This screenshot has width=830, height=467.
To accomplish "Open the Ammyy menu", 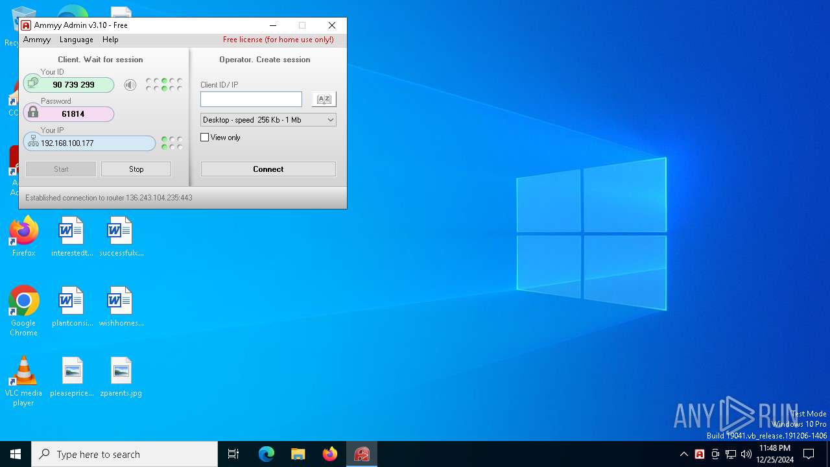I will pos(37,40).
